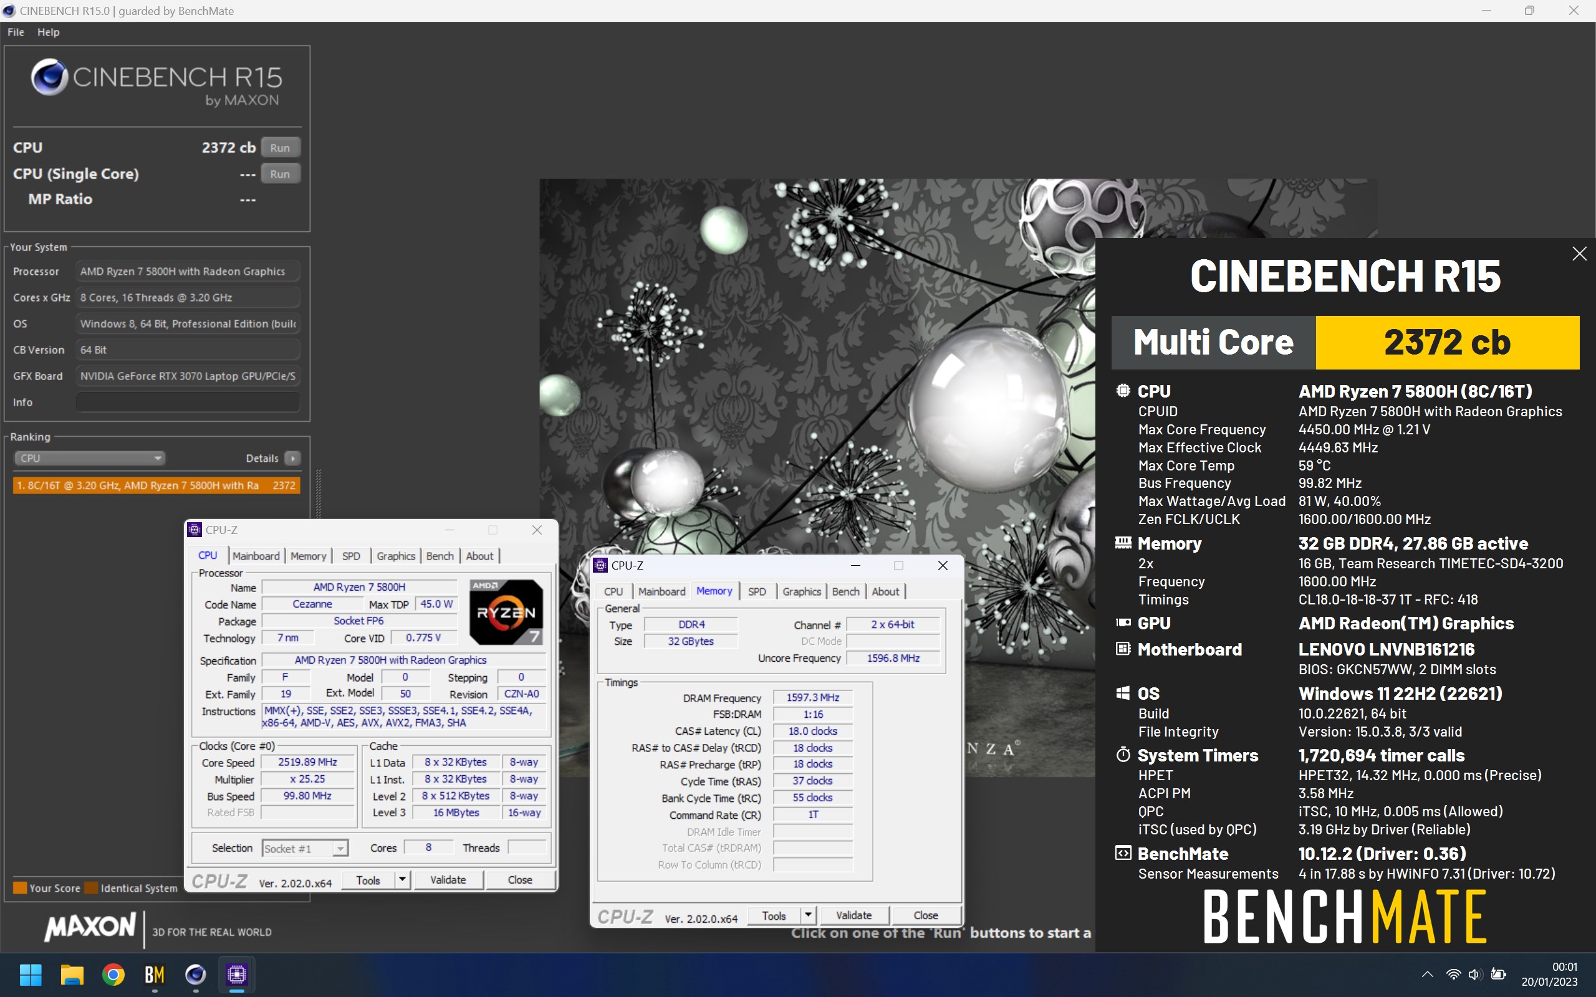This screenshot has height=997, width=1596.
Task: Click GPU icon in BenchMate panel
Action: tap(1122, 623)
